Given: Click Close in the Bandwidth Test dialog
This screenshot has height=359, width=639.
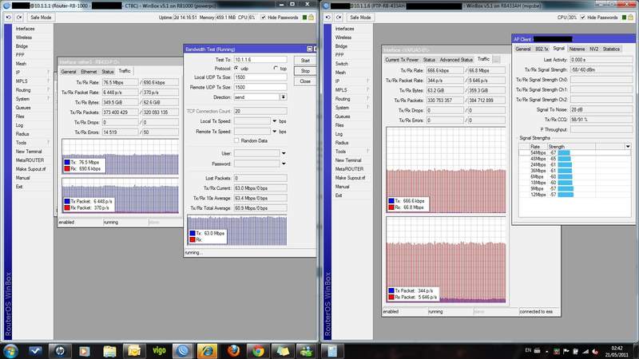Looking at the screenshot, I should 305,81.
